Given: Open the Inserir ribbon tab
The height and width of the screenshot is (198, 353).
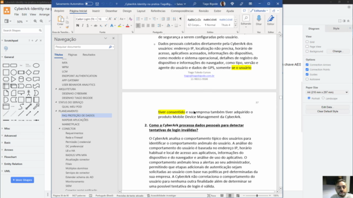Looking at the screenshot, I should (x=96, y=11).
